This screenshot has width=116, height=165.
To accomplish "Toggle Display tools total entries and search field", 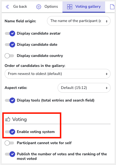I will (x=10, y=100).
